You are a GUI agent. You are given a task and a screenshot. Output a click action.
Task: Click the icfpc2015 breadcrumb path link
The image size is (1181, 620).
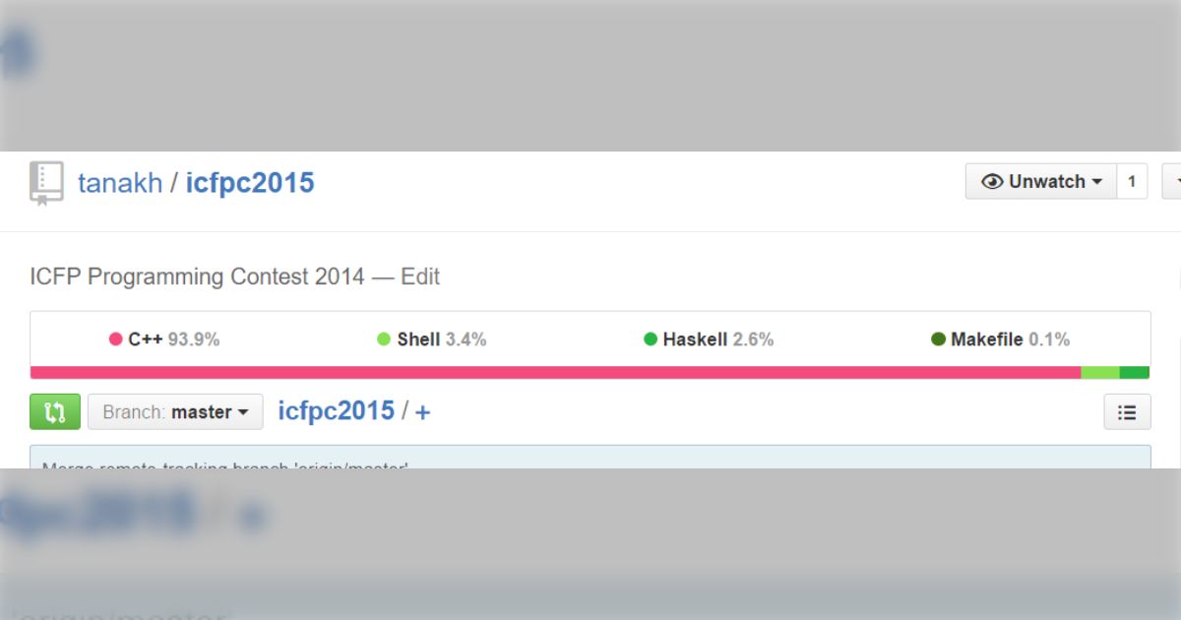click(x=336, y=411)
